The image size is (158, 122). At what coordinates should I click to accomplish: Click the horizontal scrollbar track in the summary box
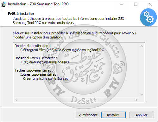coord(76,100)
